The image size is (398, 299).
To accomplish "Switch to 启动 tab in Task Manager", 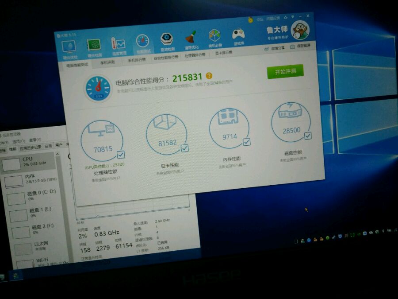I will click(48, 146).
